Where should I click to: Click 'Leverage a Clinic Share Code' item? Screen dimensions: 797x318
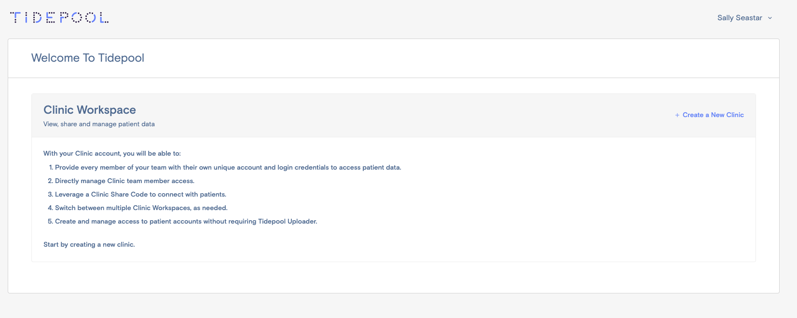(x=137, y=195)
